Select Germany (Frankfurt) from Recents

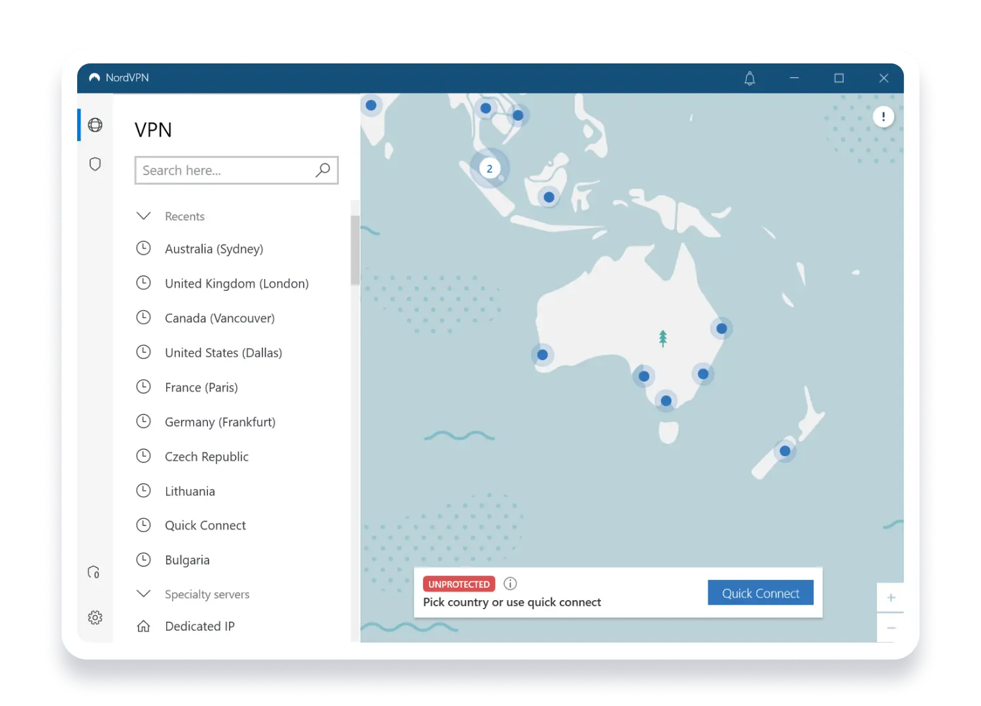(220, 422)
